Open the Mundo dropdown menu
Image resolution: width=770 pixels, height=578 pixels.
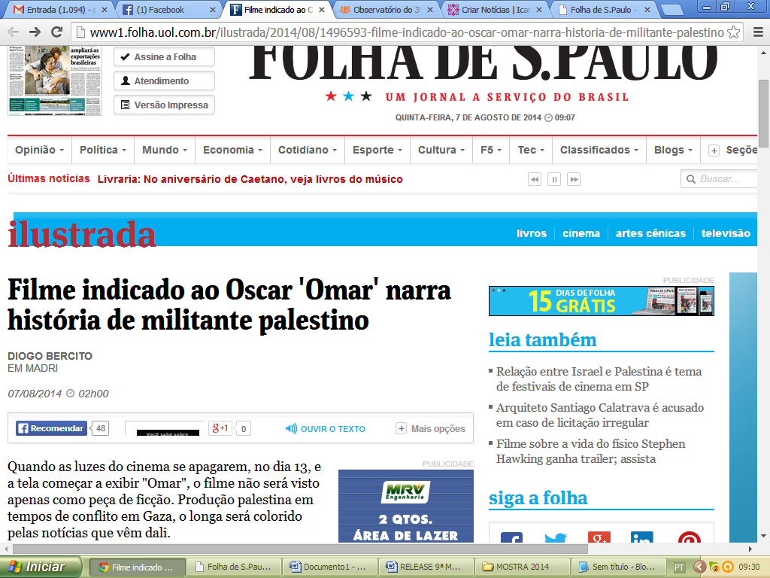point(165,150)
